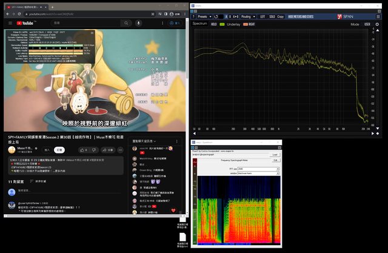Click the add a comment field
388x253 pixels.
tap(69, 191)
